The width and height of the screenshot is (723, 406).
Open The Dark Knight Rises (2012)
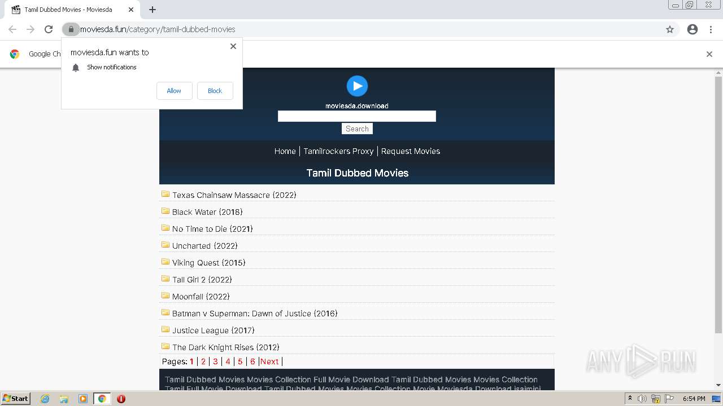226,347
